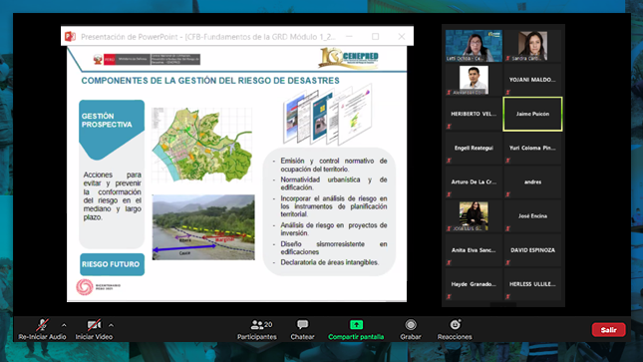Click the territorial map image on the slide
The height and width of the screenshot is (362, 643).
coord(202,145)
